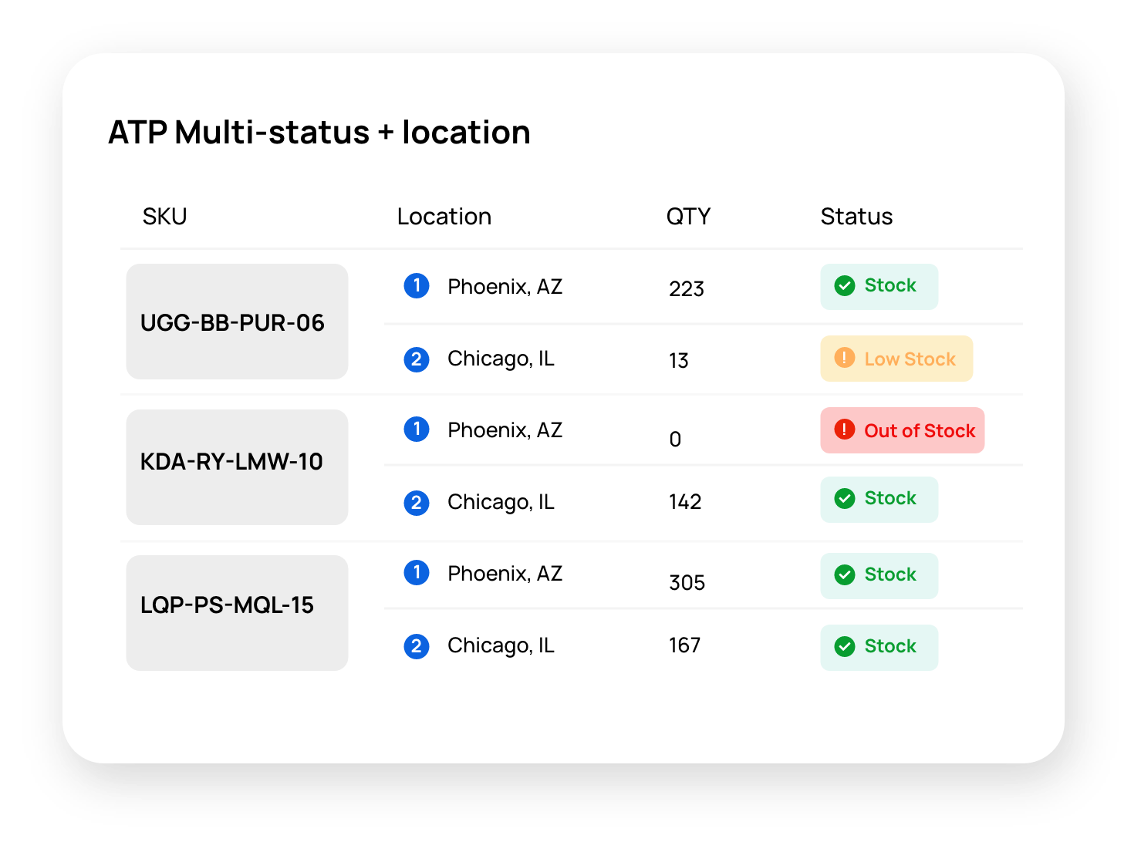1141x849 pixels.
Task: Click the quantity value 0
Action: coord(675,440)
